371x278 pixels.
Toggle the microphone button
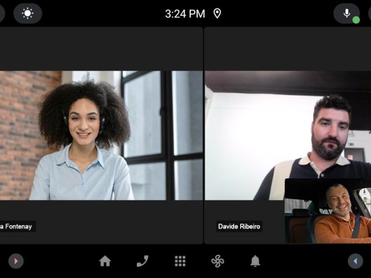point(347,13)
